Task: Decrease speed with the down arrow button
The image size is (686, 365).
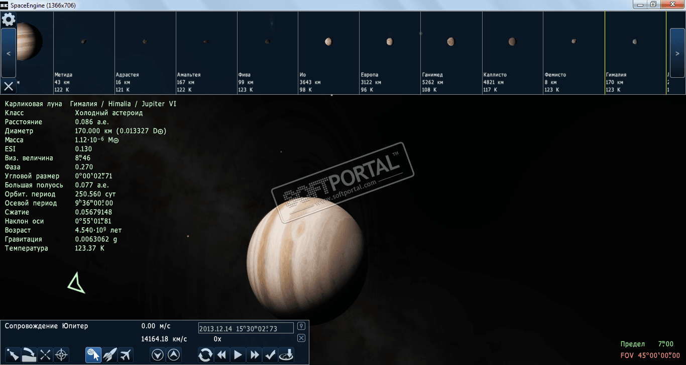Action: point(158,355)
